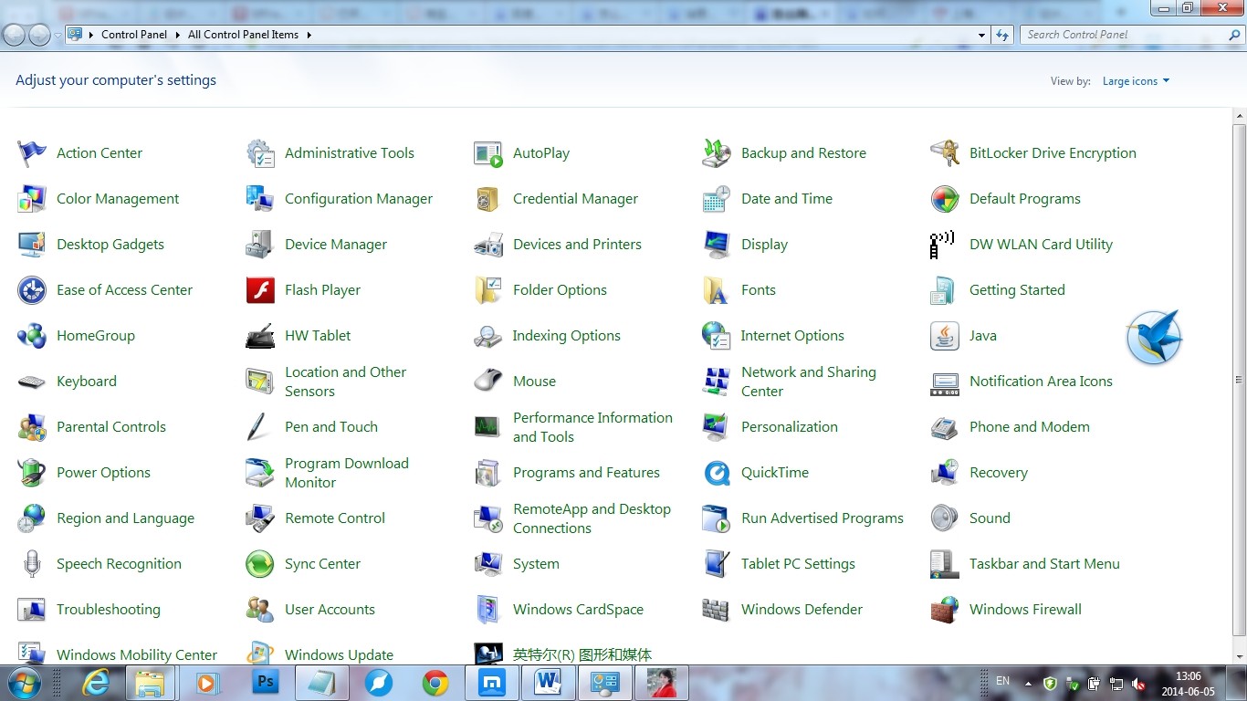The width and height of the screenshot is (1247, 701).
Task: Open the AutoPlay icon
Action: pos(488,153)
